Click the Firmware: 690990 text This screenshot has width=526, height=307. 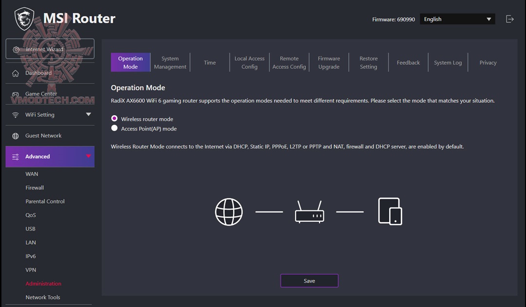point(393,19)
